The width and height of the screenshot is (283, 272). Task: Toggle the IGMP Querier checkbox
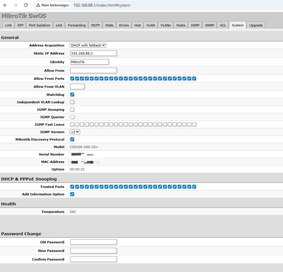point(72,117)
